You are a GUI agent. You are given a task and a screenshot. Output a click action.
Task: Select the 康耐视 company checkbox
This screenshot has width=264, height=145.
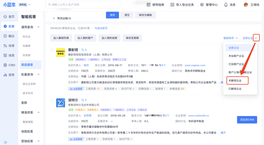tap(52, 50)
